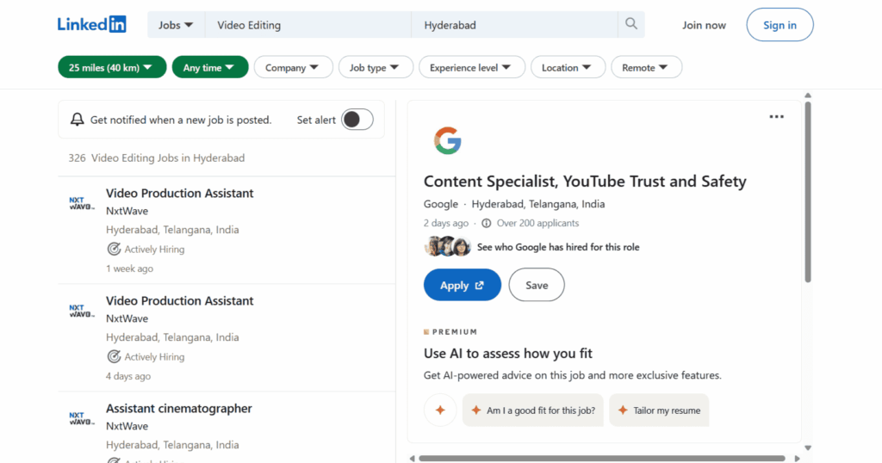The width and height of the screenshot is (882, 463).
Task: Open Content Specialist, YouTube Trust and Safety title
Action: [585, 181]
